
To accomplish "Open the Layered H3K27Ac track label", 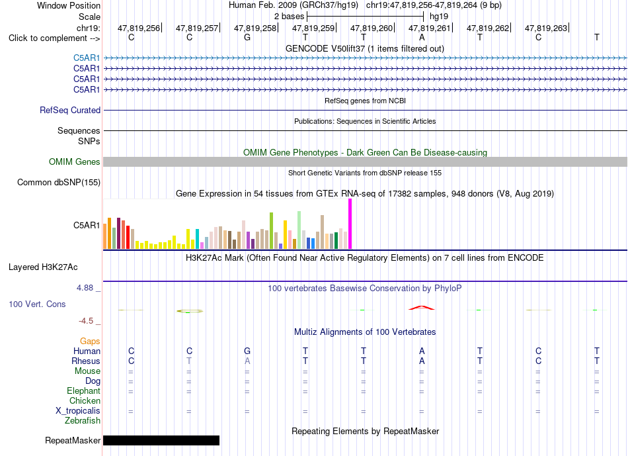I will [x=43, y=267].
